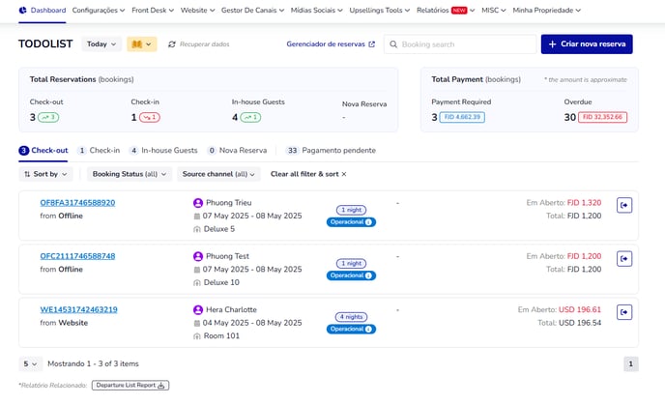Click the calendar icon beside 04 May 2025 dates
Image resolution: width=665 pixels, height=405 pixels.
197,323
